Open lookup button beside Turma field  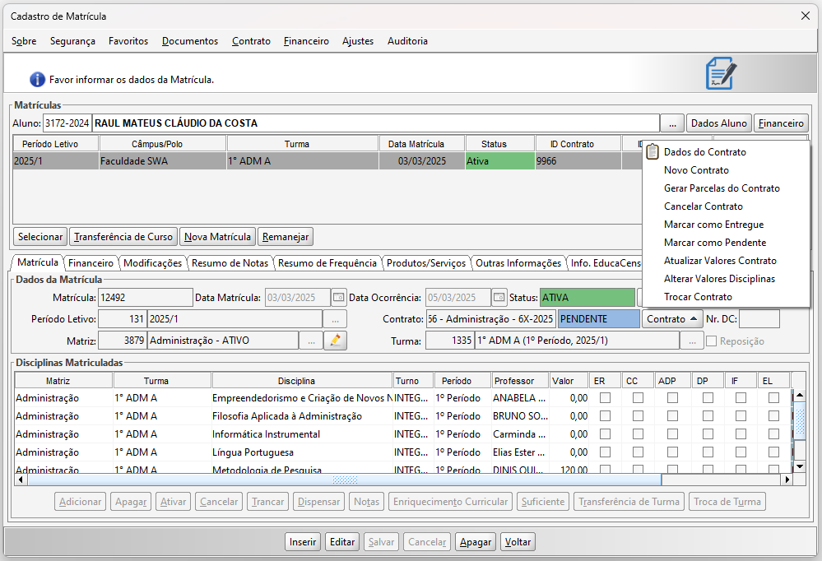(692, 341)
